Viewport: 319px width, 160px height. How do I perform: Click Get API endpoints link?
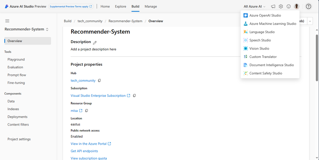(x=84, y=151)
